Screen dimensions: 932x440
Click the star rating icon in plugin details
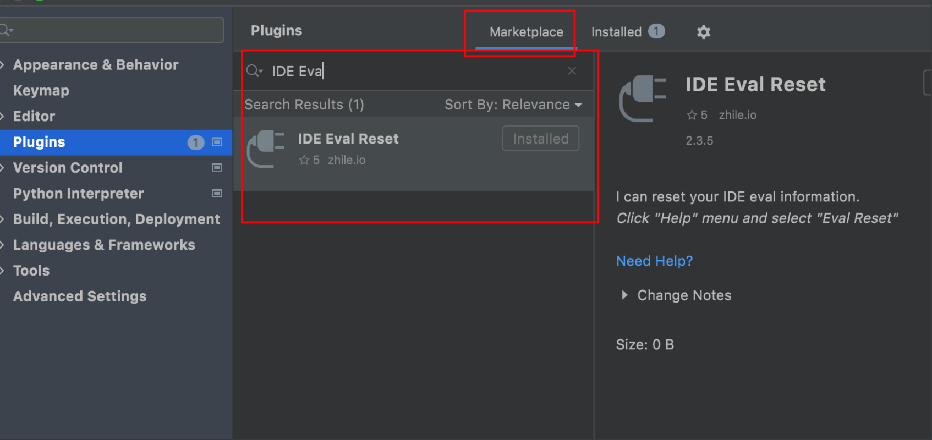tap(692, 115)
